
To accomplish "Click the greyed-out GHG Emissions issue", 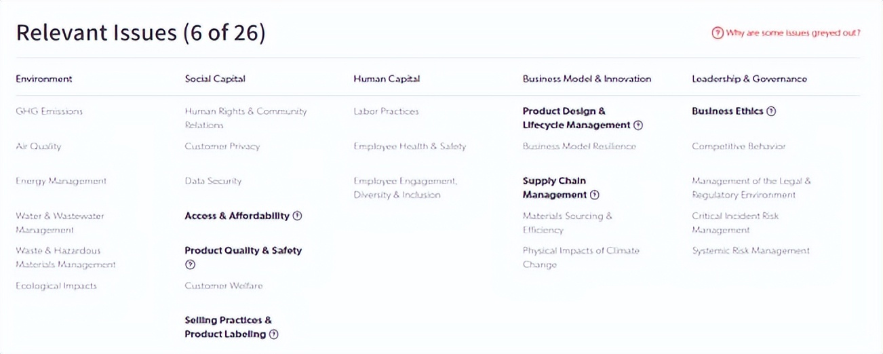I will [x=49, y=111].
